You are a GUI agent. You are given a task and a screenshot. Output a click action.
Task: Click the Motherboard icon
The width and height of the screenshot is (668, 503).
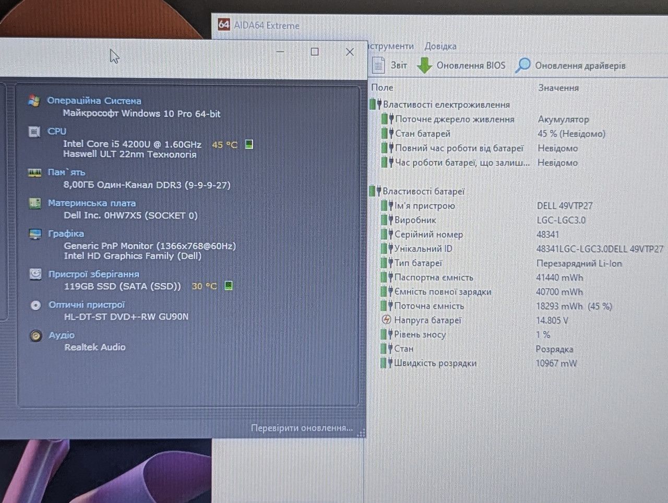click(35, 203)
